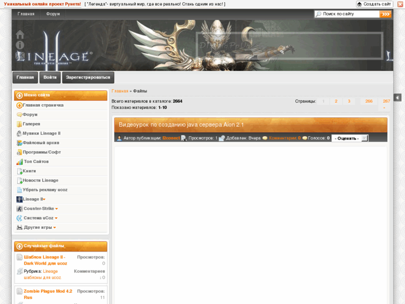Screen dimensions: 405x304
Task: Go to page 3 of files
Action: pos(349,102)
